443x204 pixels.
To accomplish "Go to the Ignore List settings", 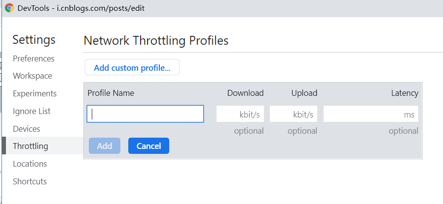I will tap(32, 111).
